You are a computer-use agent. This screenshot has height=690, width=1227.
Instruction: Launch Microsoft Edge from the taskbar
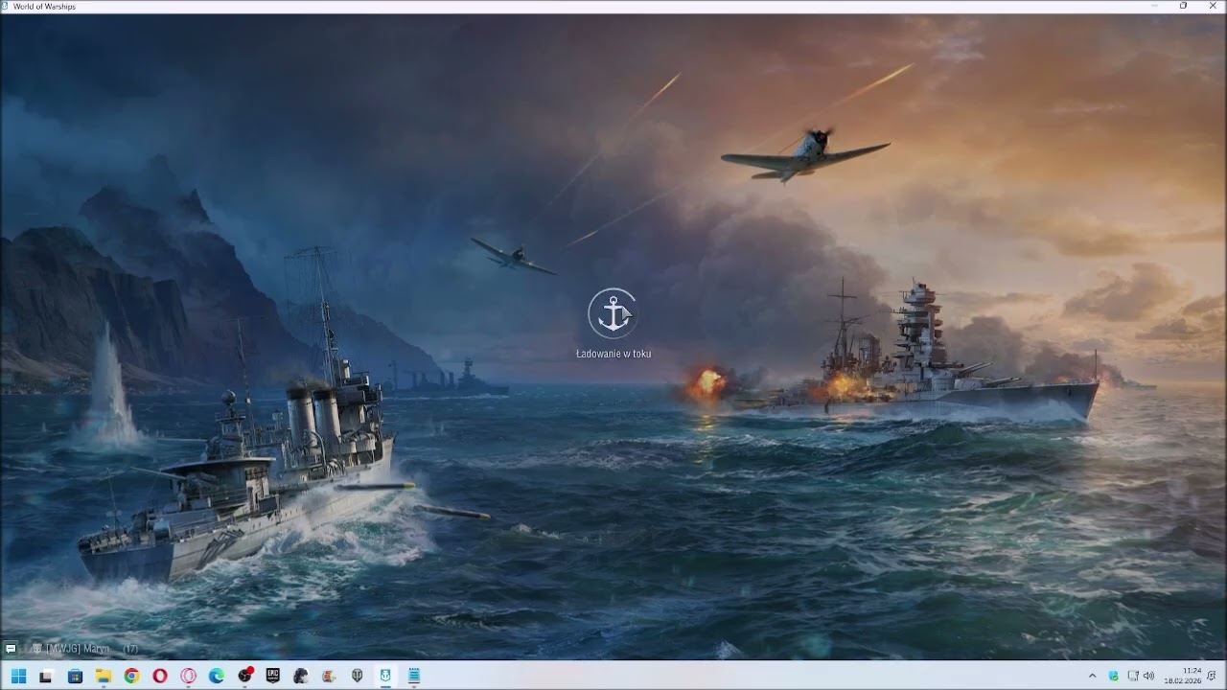[x=217, y=676]
